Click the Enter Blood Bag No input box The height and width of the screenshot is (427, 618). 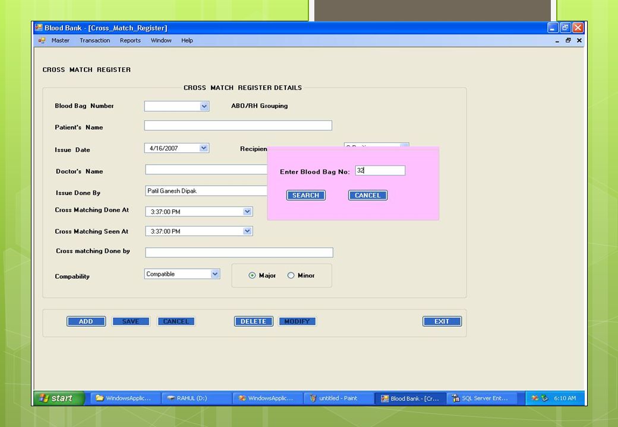tap(380, 170)
